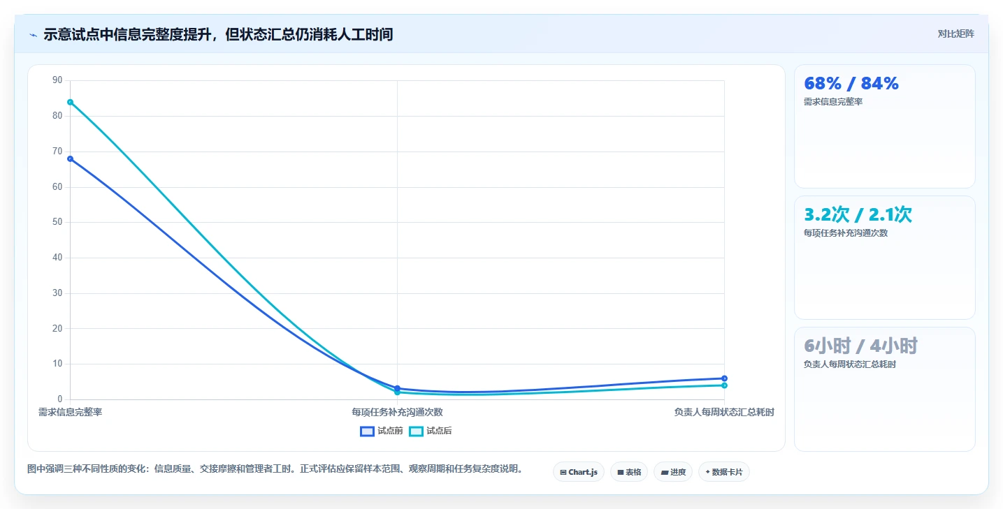Click x-axis label 每项任务补充沟通次数
This screenshot has height=509, width=1003.
tap(397, 413)
